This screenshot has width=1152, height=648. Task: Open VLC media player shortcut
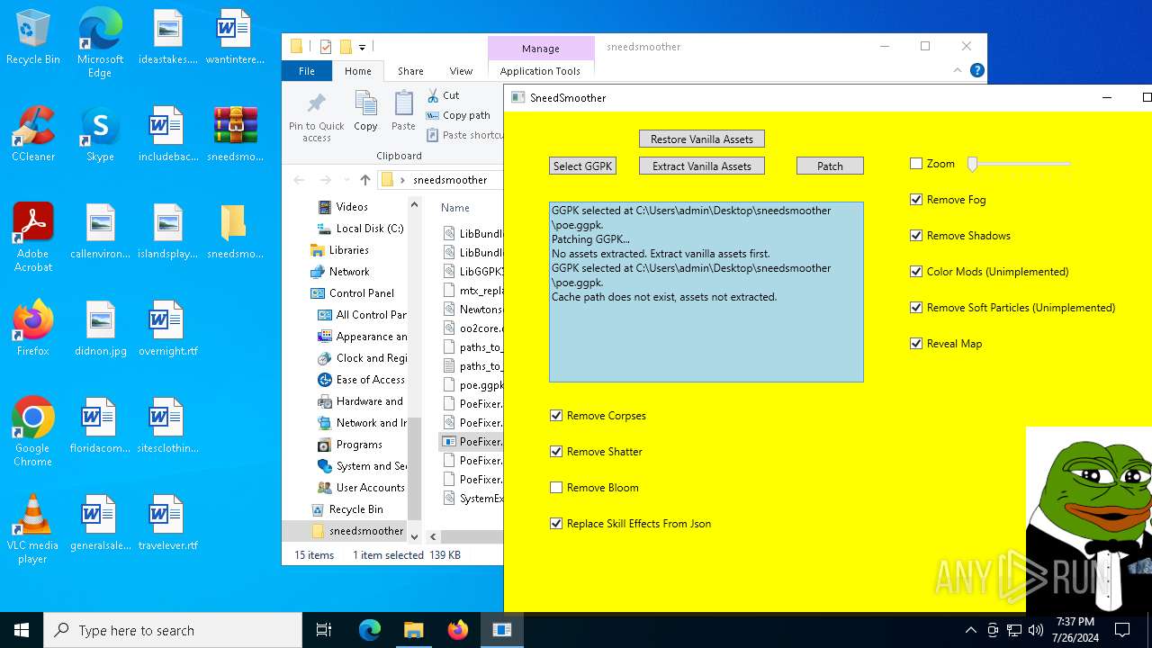click(x=33, y=528)
